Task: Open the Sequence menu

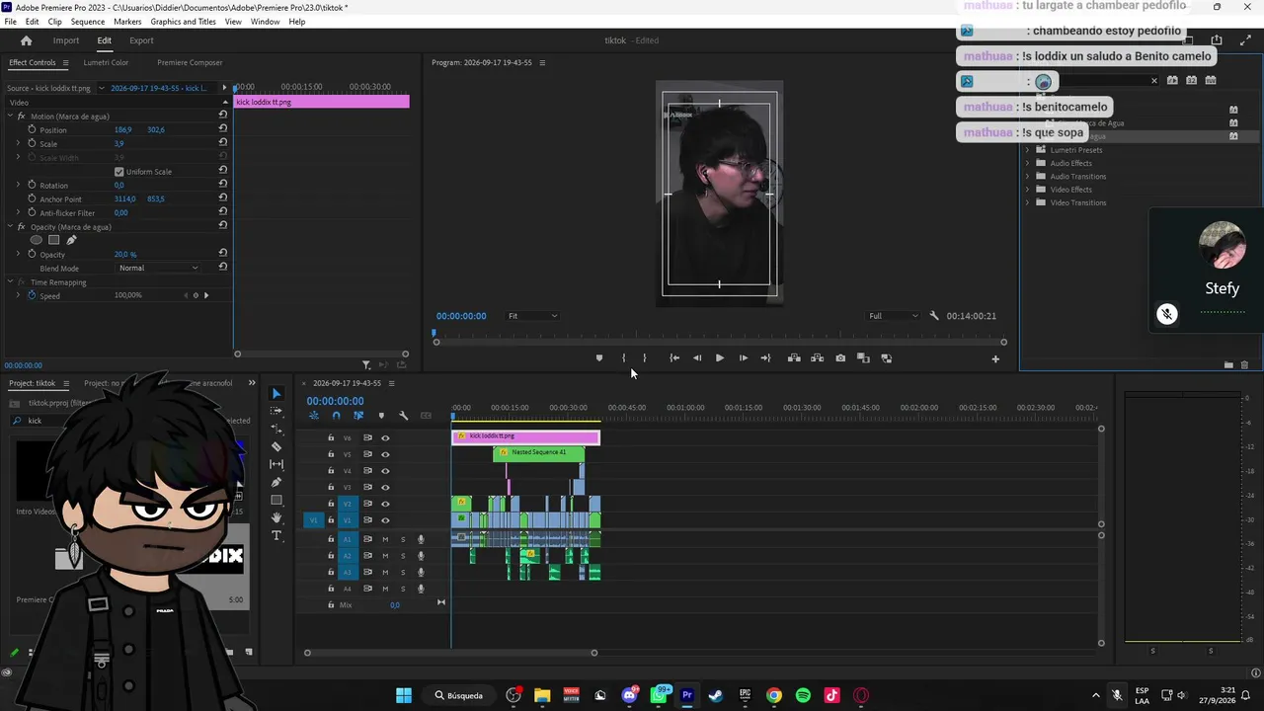Action: point(88,22)
